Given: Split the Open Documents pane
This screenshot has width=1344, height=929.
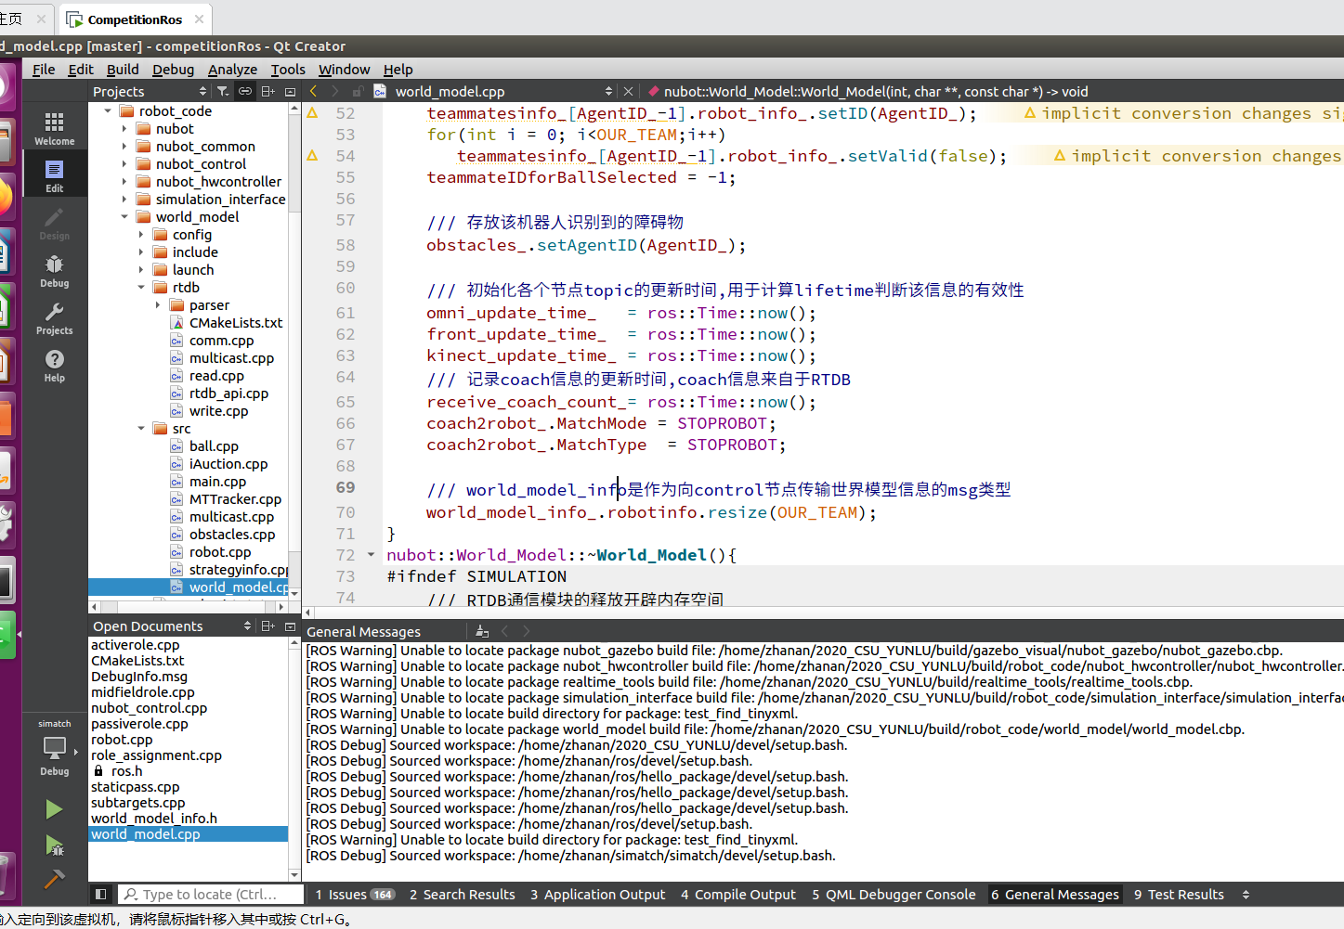Looking at the screenshot, I should pyautogui.click(x=267, y=626).
